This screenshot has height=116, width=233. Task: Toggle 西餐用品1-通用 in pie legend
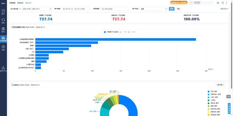coord(214,94)
